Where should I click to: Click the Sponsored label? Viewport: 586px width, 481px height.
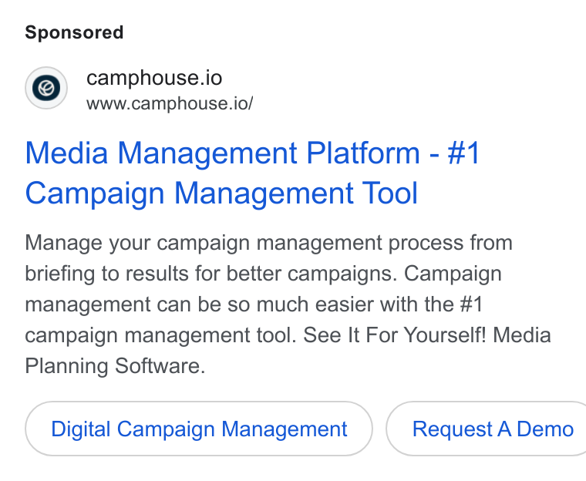click(x=74, y=32)
